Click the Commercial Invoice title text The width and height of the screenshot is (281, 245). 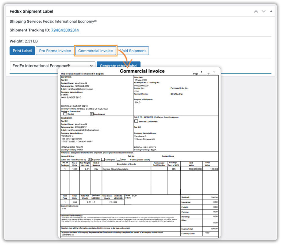point(142,71)
